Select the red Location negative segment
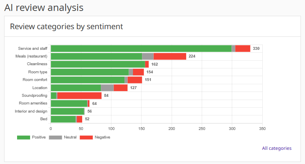Image resolution: width=305 pixels, height=164 pixels. (x=120, y=88)
